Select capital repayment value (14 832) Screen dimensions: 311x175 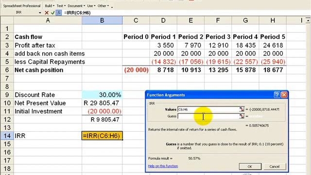(x=163, y=62)
